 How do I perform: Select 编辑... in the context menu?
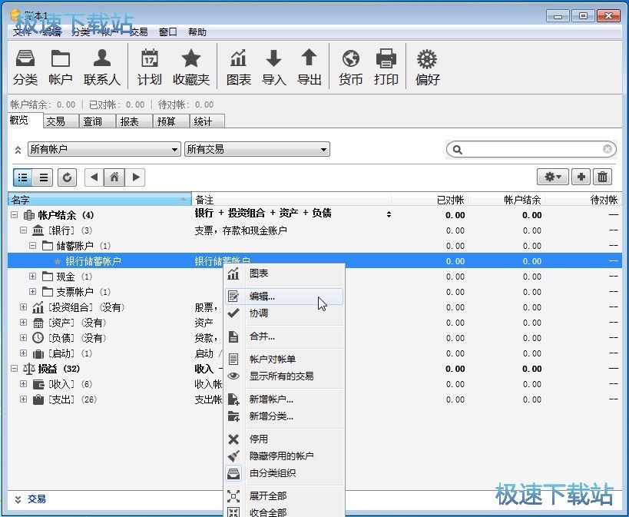[262, 297]
